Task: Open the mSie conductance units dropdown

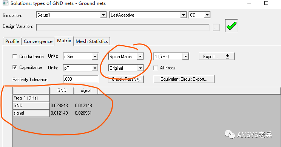Action: pos(95,57)
